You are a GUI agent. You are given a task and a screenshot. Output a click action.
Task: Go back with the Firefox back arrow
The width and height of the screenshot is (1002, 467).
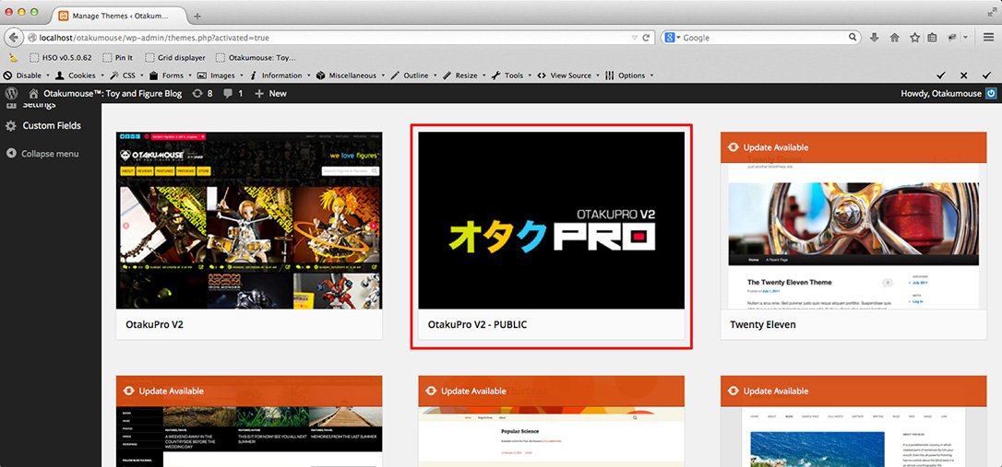coord(13,38)
